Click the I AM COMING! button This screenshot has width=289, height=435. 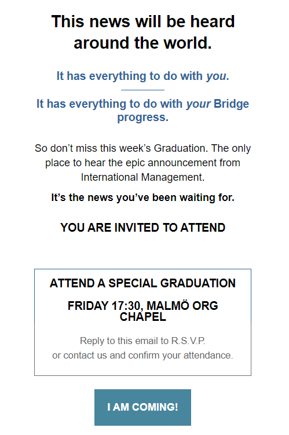pos(142,407)
